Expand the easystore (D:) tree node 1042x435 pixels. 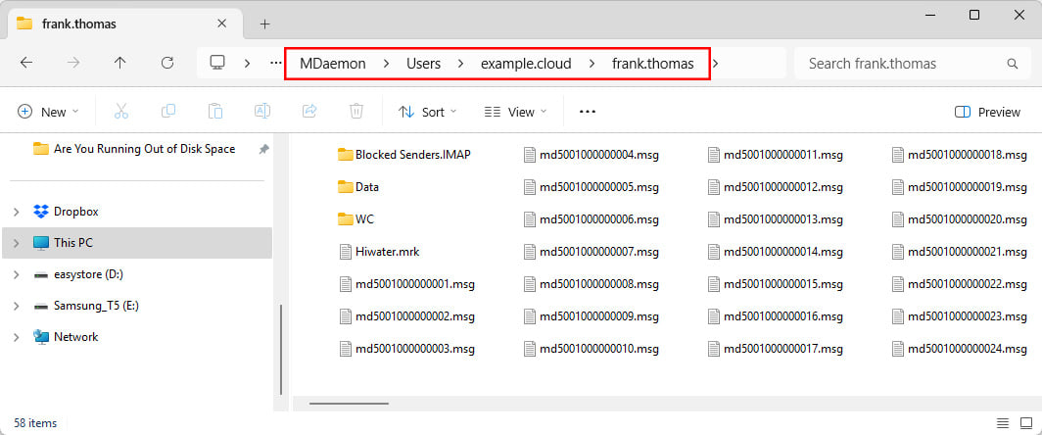[17, 274]
